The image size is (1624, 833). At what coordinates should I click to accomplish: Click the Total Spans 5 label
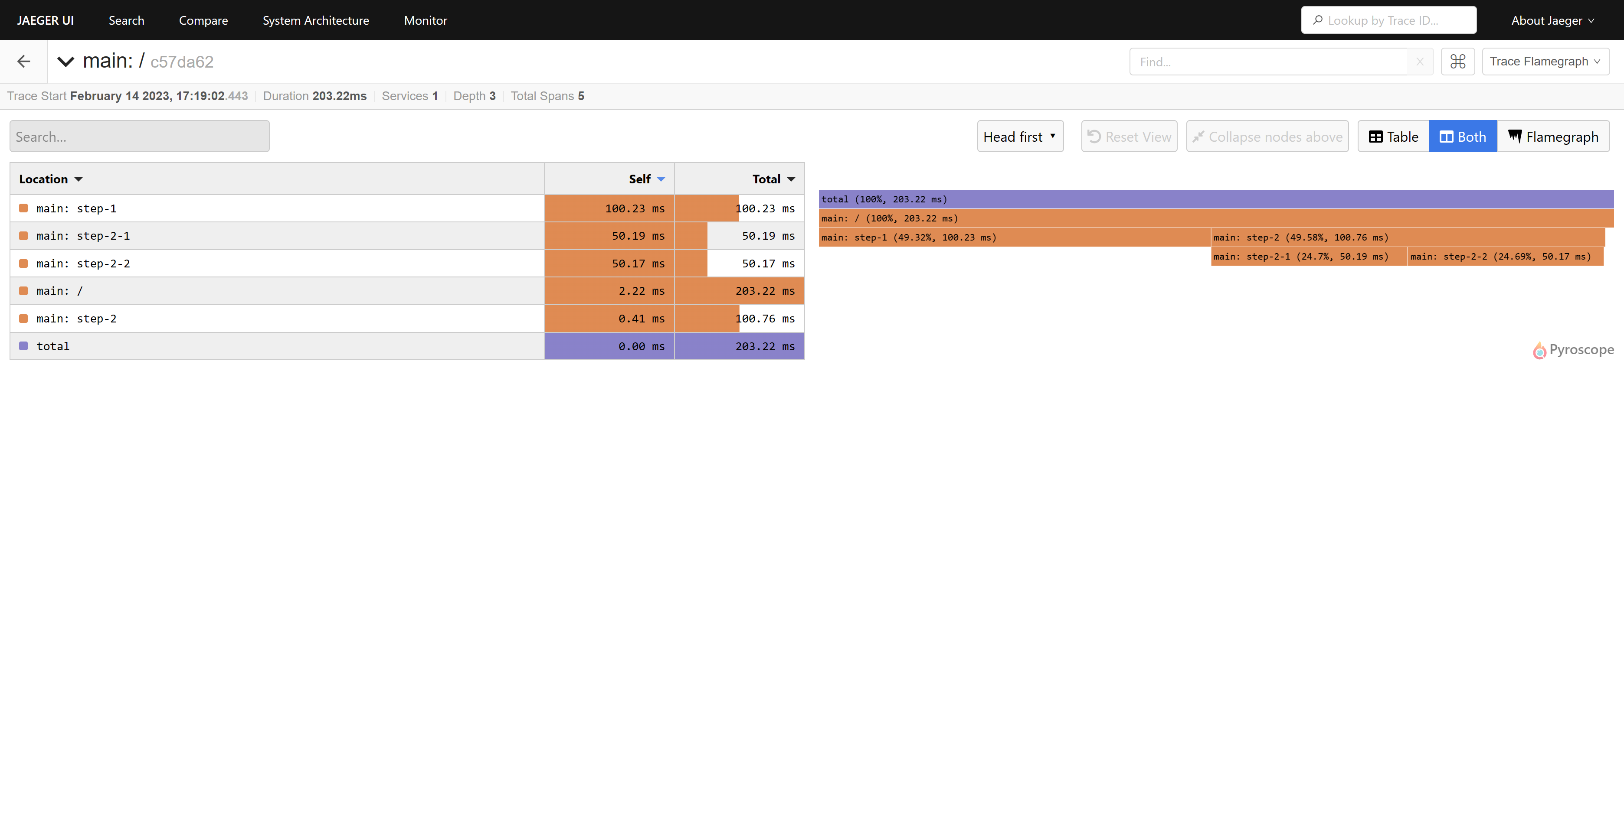[547, 96]
